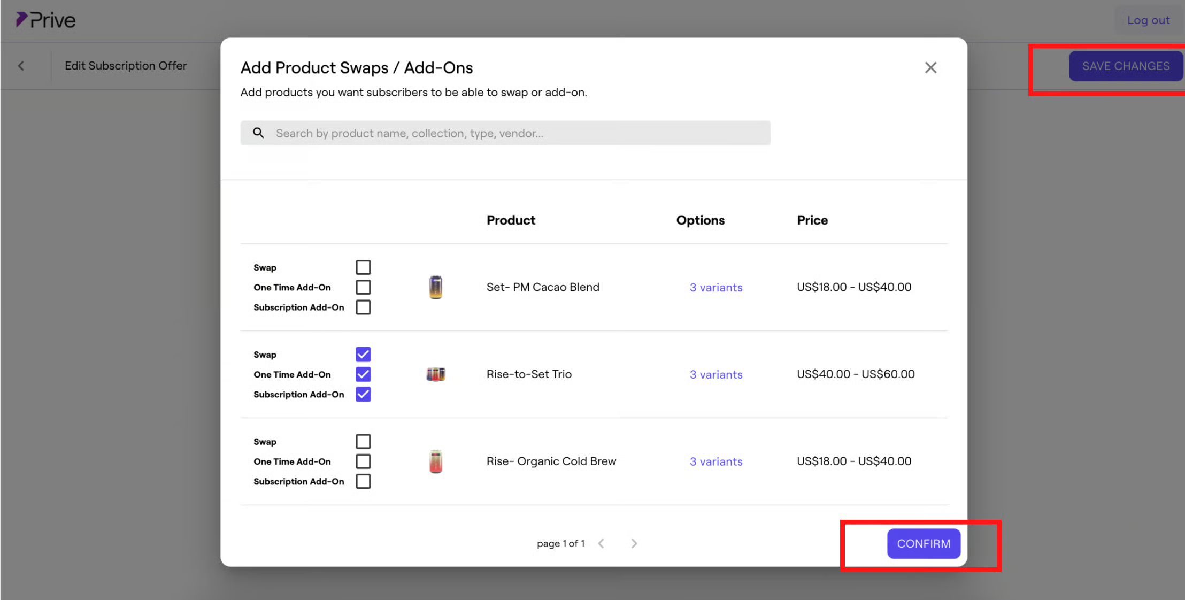
Task: Click Log out in the header
Action: [1148, 20]
